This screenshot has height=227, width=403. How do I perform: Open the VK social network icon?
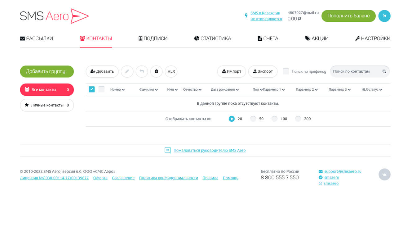tap(384, 175)
